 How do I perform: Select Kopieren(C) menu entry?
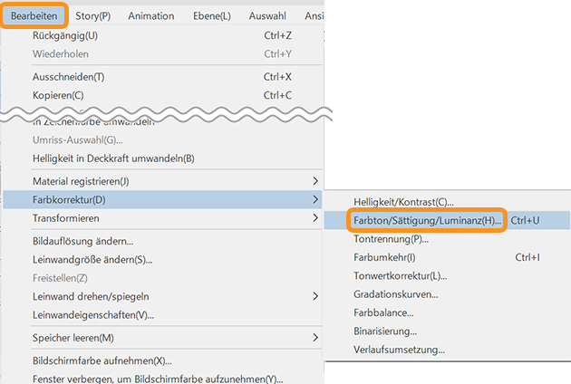[58, 95]
